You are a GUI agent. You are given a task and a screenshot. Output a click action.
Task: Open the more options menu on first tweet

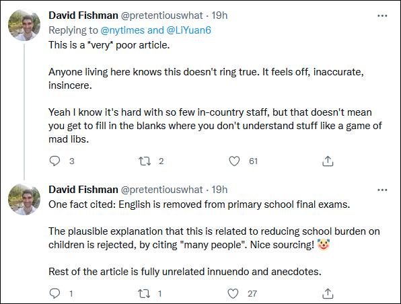[x=382, y=16]
